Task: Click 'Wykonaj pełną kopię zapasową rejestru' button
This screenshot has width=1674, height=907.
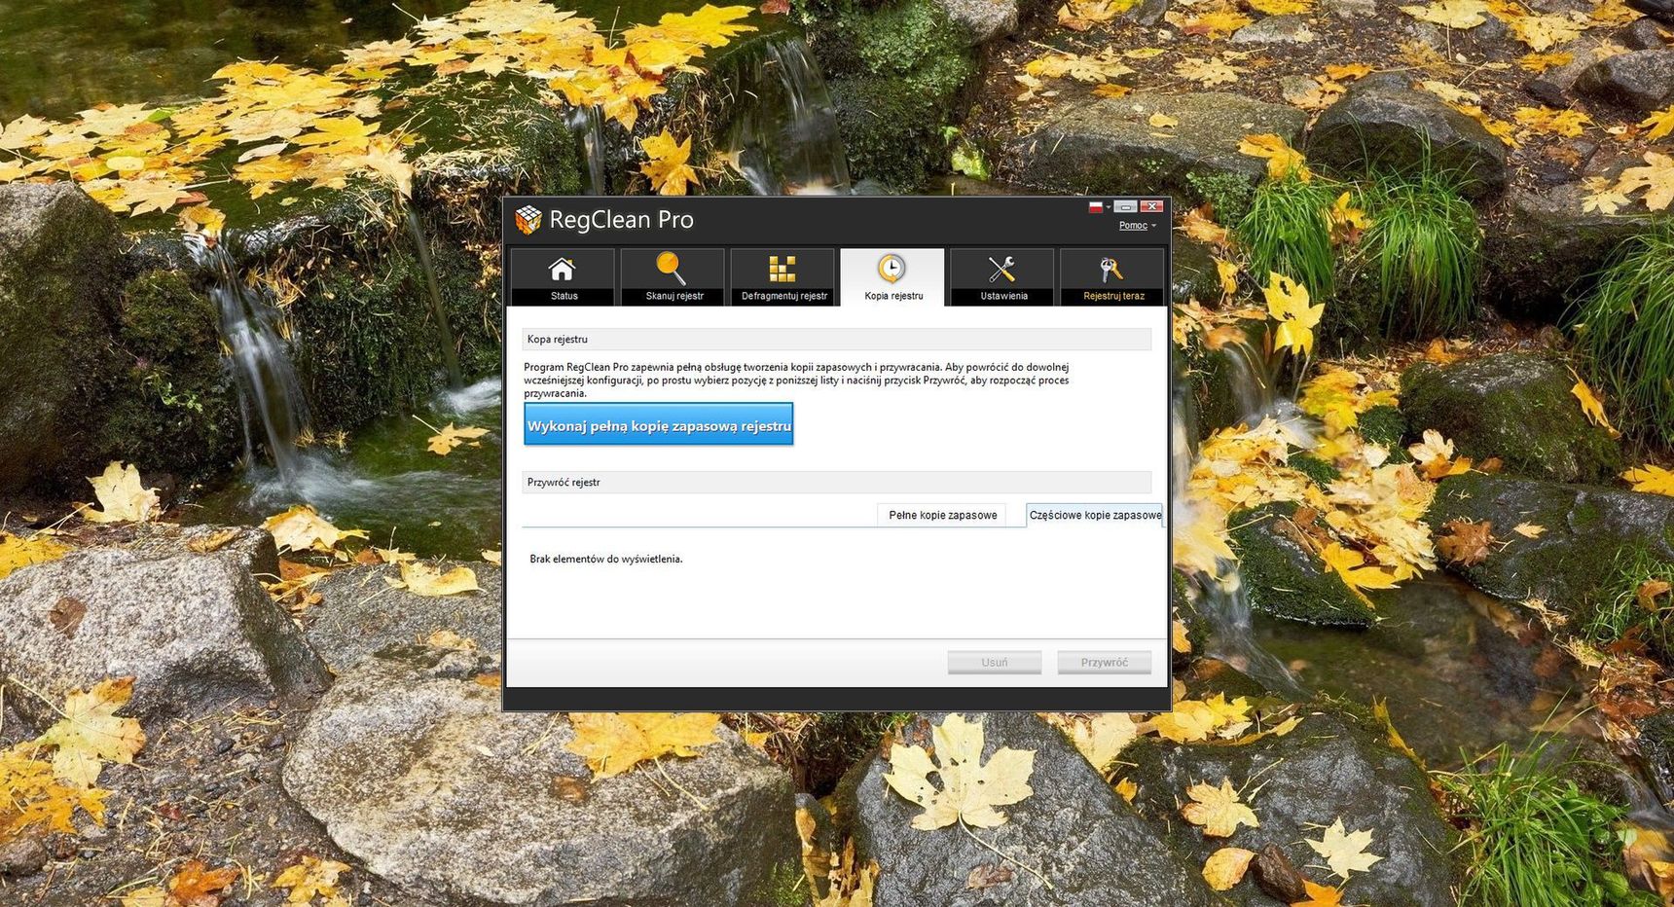Action: click(659, 425)
